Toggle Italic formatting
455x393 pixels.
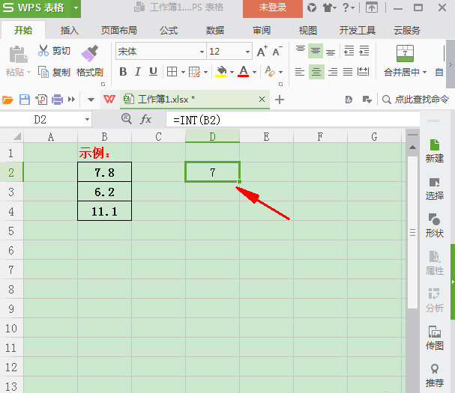138,72
